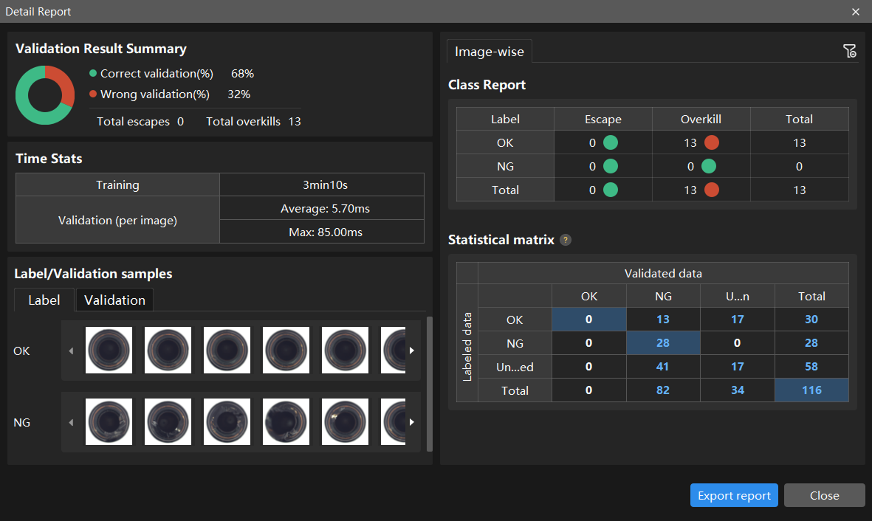Click the red Overkill indicator in Total row

(x=711, y=190)
